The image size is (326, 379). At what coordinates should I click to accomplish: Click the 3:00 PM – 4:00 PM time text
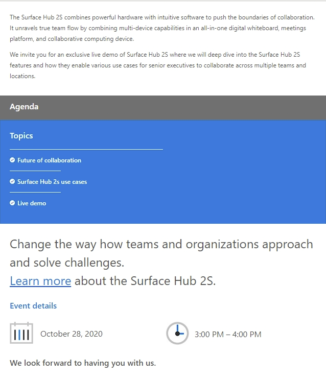[x=228, y=334]
